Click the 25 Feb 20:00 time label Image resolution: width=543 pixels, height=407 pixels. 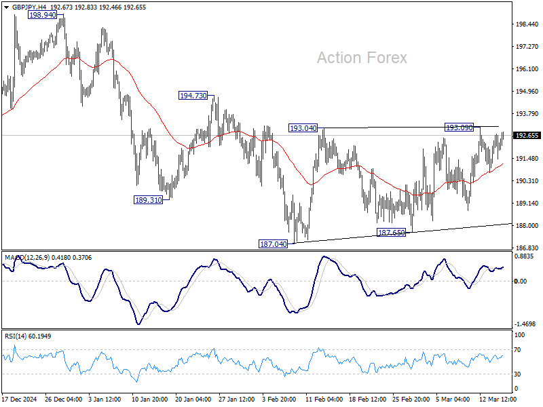point(411,399)
